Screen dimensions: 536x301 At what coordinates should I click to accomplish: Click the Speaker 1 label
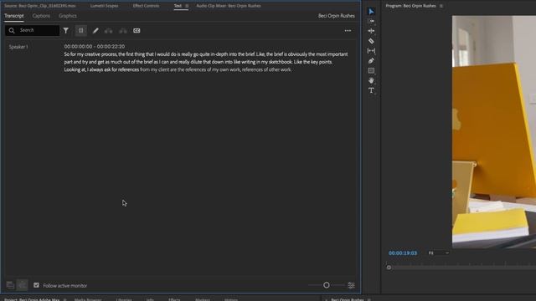18,47
